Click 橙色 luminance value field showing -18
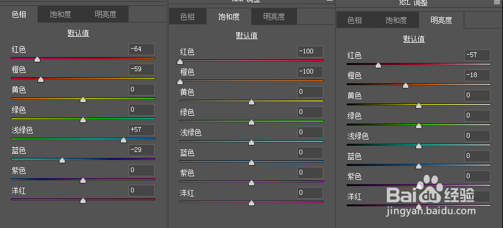Screen dimensions: 503x228 tap(477, 75)
